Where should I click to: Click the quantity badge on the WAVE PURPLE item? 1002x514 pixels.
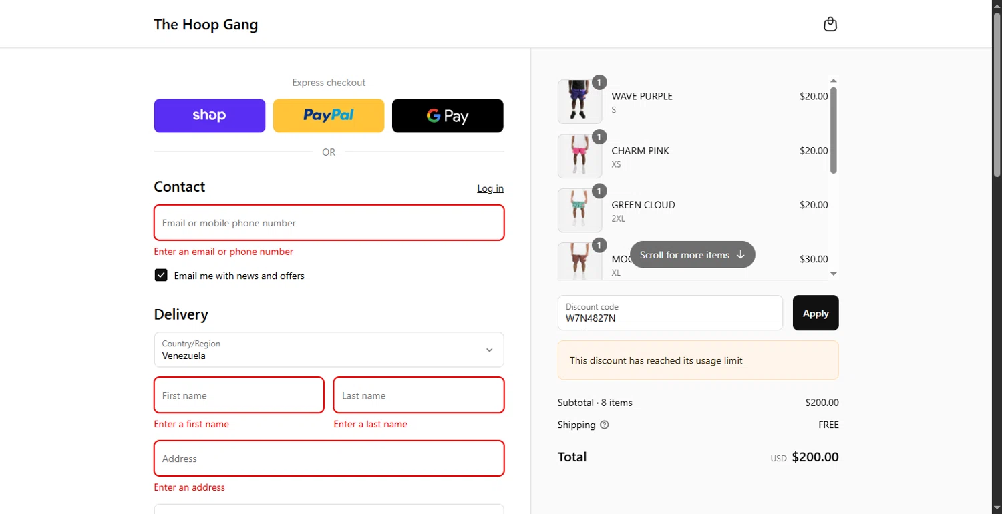point(599,83)
